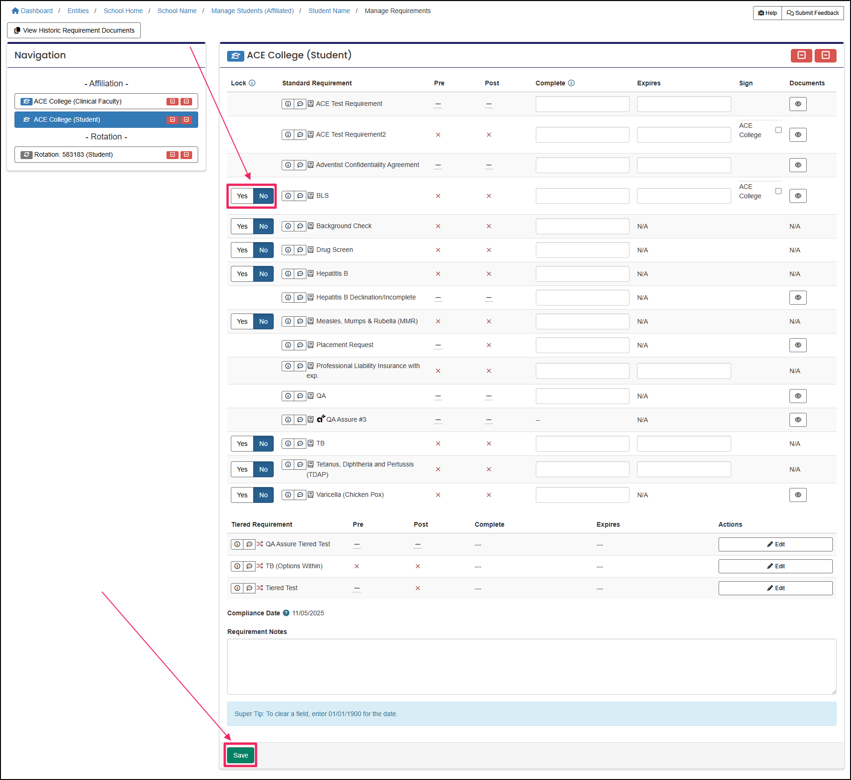851x780 pixels.
Task: Switch the TB lock toggle to Yes
Action: coord(242,443)
